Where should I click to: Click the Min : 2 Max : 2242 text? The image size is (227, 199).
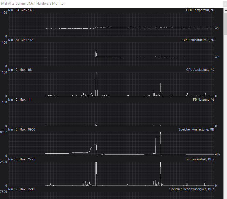tap(22, 189)
